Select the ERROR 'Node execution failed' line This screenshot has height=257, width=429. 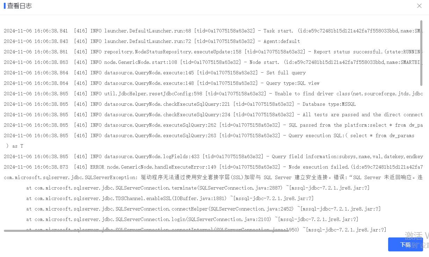pyautogui.click(x=213, y=167)
